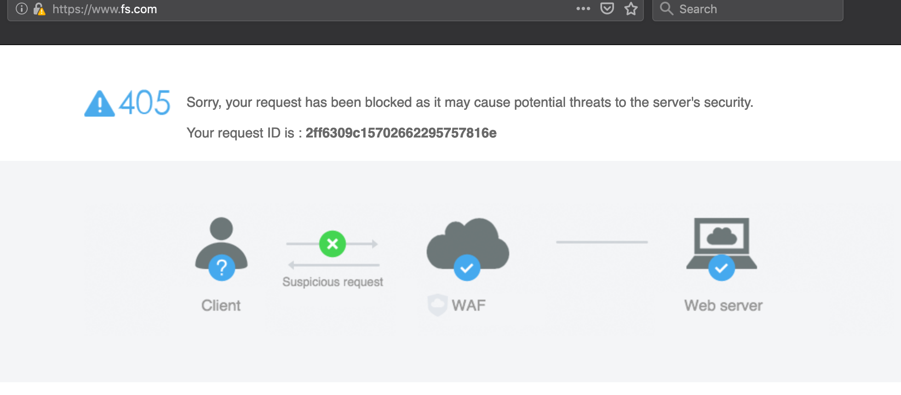The image size is (901, 395).
Task: Click into the Search field
Action: click(x=758, y=9)
